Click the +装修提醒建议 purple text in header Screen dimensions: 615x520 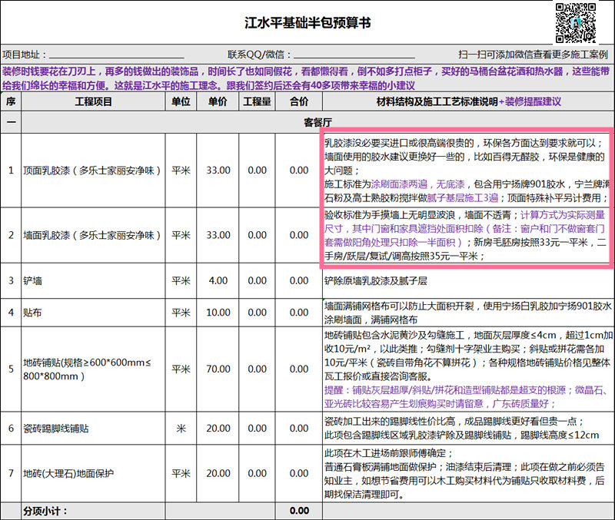tap(530, 102)
